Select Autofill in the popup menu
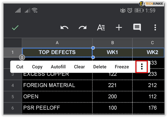Image resolution: width=168 pixels, height=118 pixels. (x=58, y=67)
